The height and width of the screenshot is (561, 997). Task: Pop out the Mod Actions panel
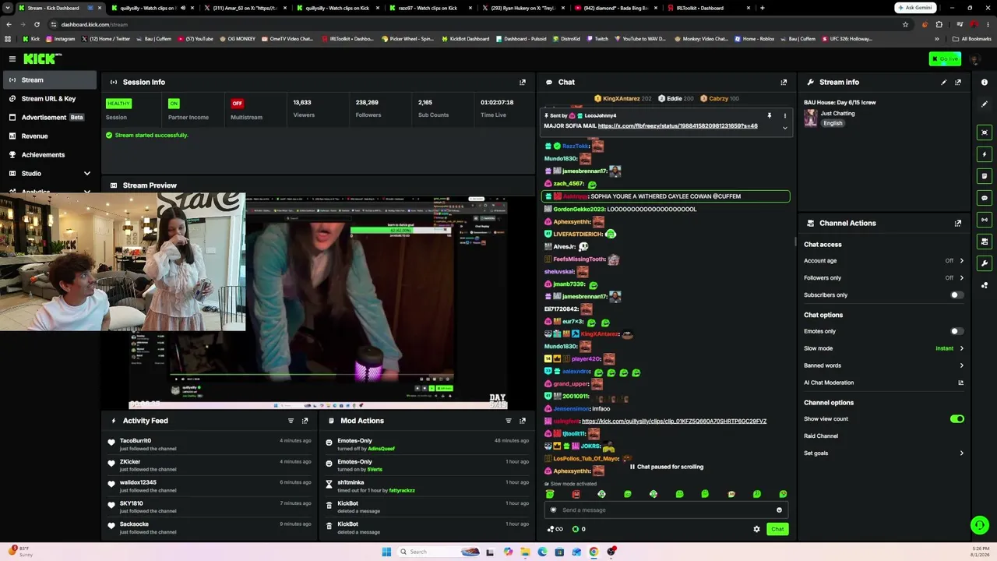pos(523,421)
